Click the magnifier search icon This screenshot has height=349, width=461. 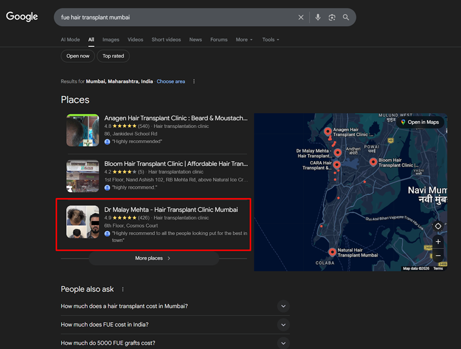(x=346, y=17)
